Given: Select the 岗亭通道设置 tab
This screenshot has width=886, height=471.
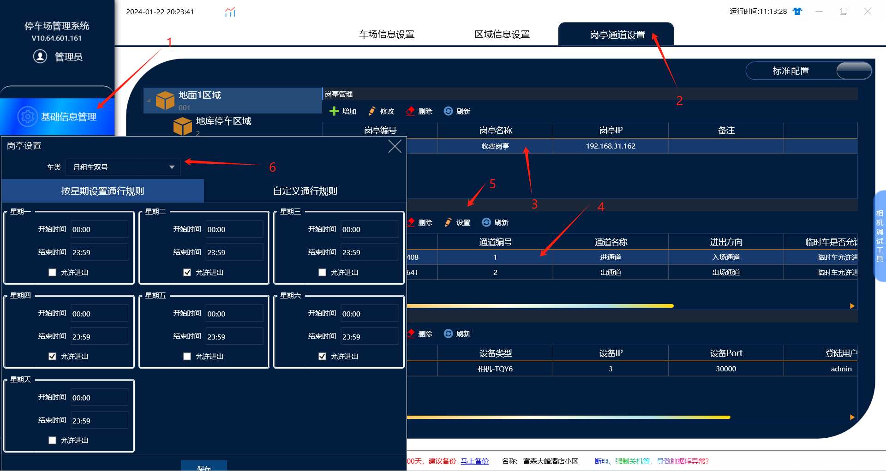Looking at the screenshot, I should point(616,34).
